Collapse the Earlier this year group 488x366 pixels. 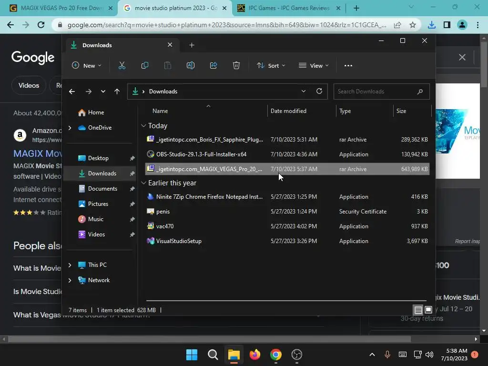point(143,183)
